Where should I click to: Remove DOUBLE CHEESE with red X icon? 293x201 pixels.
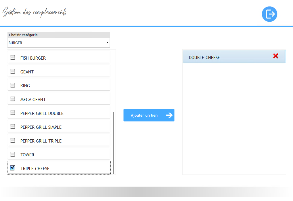[x=275, y=56]
